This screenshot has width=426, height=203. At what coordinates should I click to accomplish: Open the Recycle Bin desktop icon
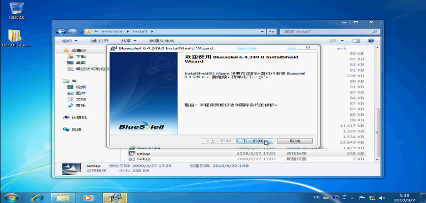pos(16,9)
